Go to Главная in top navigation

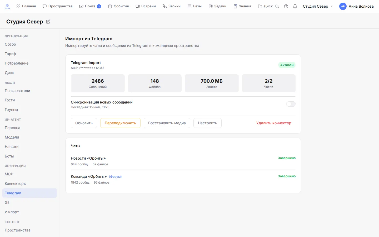pos(26,6)
